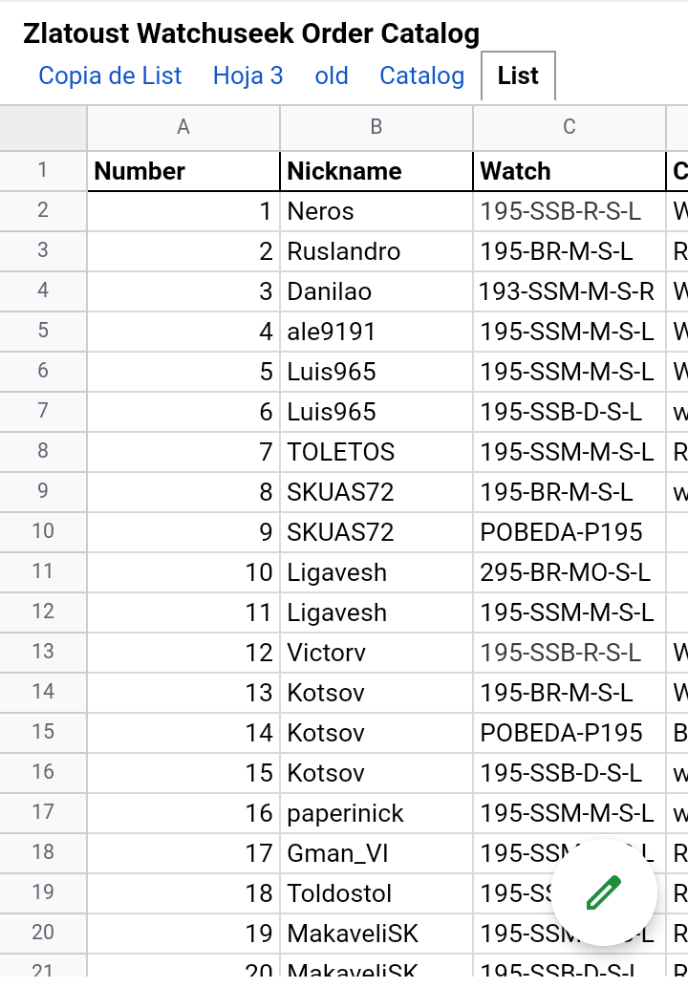Select row 5 header

click(x=43, y=331)
